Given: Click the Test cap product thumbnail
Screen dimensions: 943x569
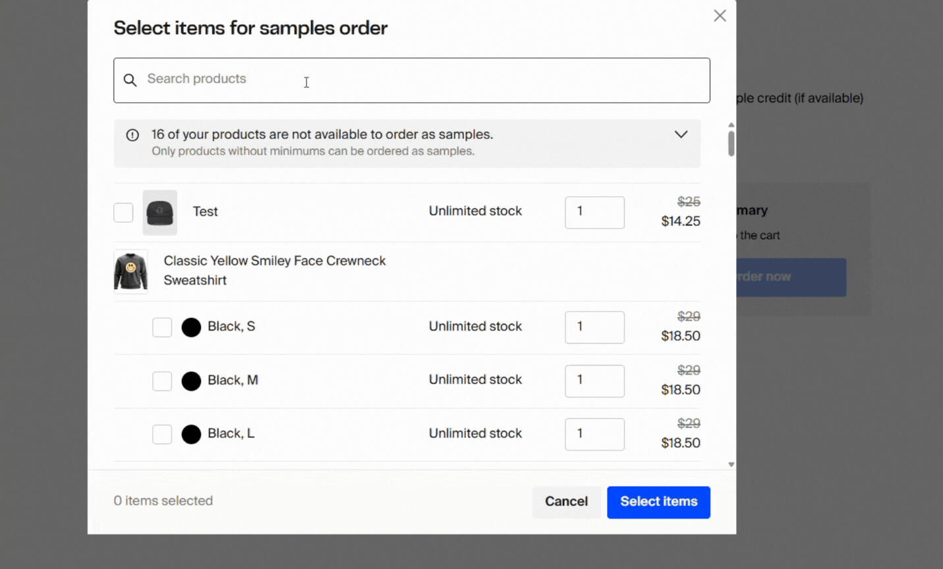Looking at the screenshot, I should (x=159, y=212).
